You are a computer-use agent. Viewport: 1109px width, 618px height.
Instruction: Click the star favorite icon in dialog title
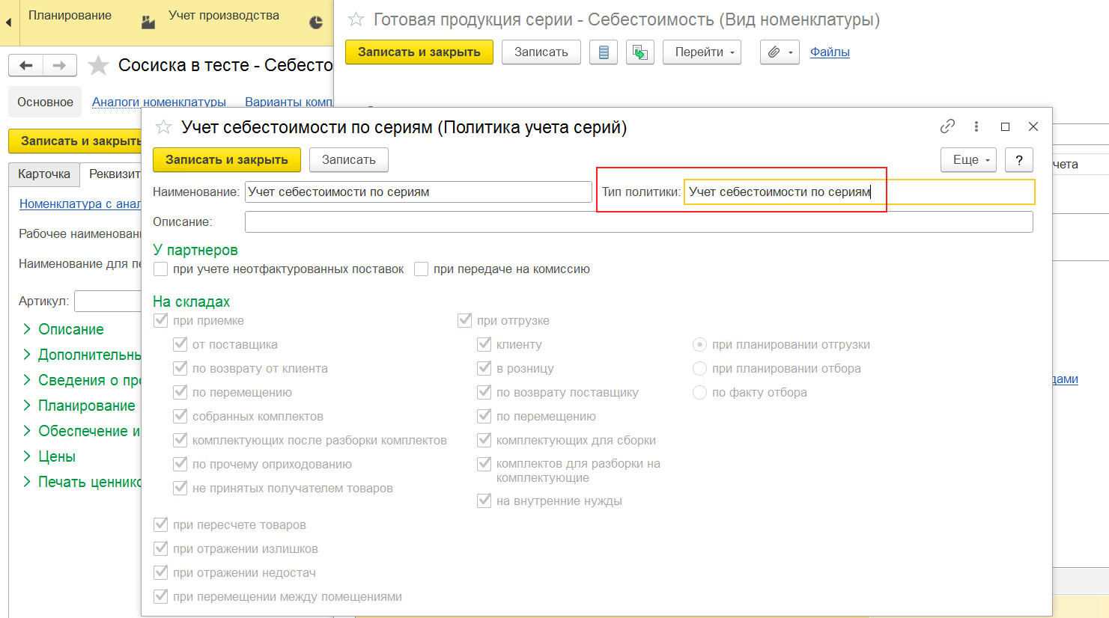tap(163, 127)
